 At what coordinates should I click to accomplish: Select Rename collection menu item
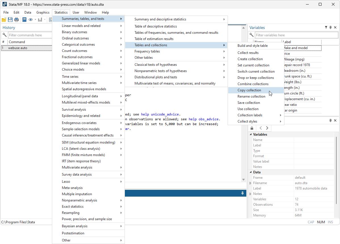point(256,96)
